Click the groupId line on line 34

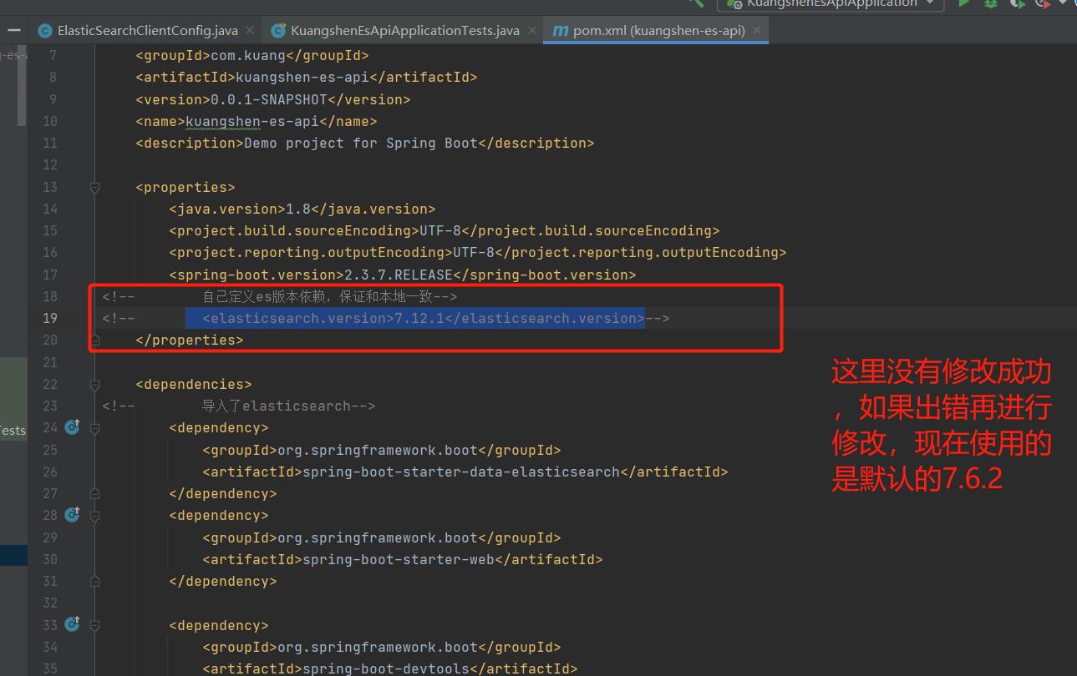point(381,647)
